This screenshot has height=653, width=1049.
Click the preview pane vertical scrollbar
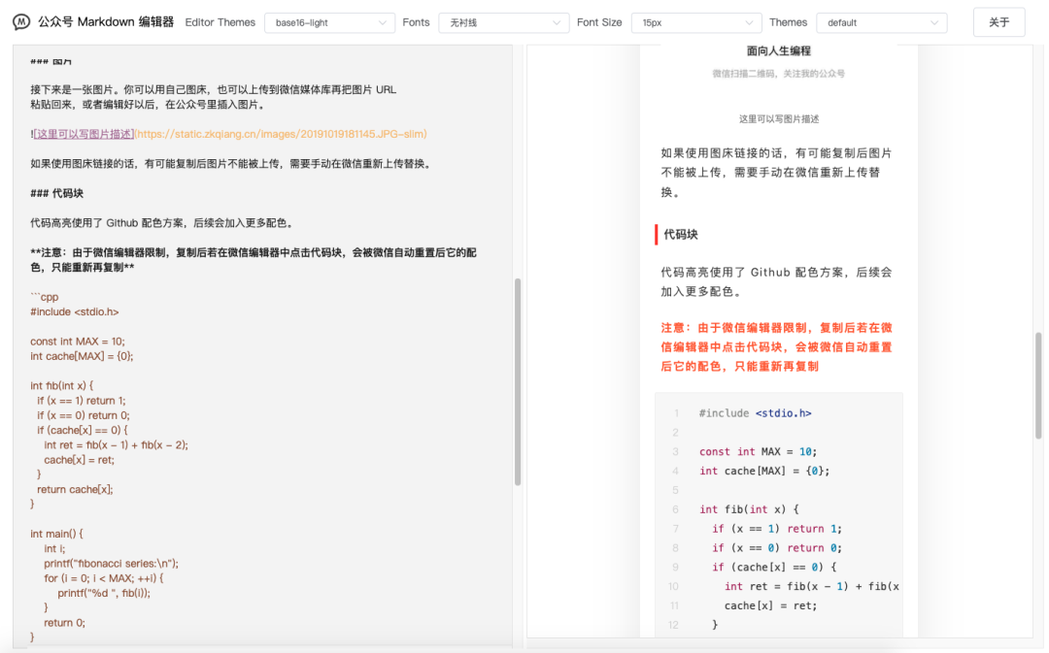(x=1038, y=385)
